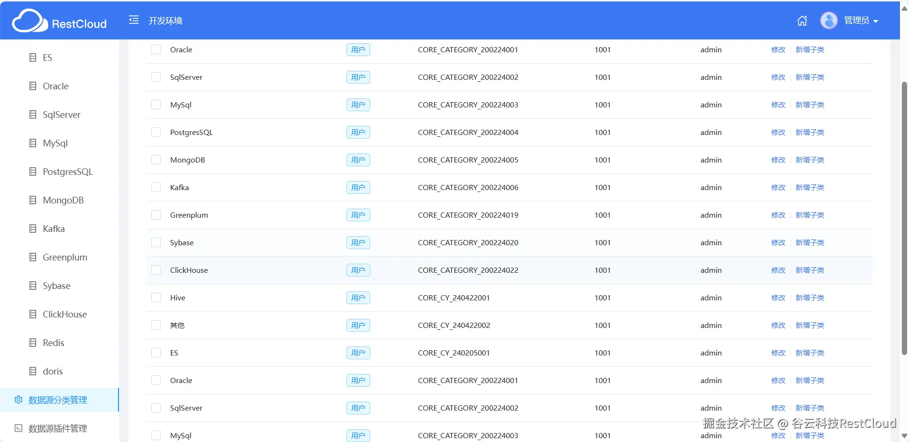
Task: Click the terminal icon beside 数据源插件管理
Action: pyautogui.click(x=19, y=428)
